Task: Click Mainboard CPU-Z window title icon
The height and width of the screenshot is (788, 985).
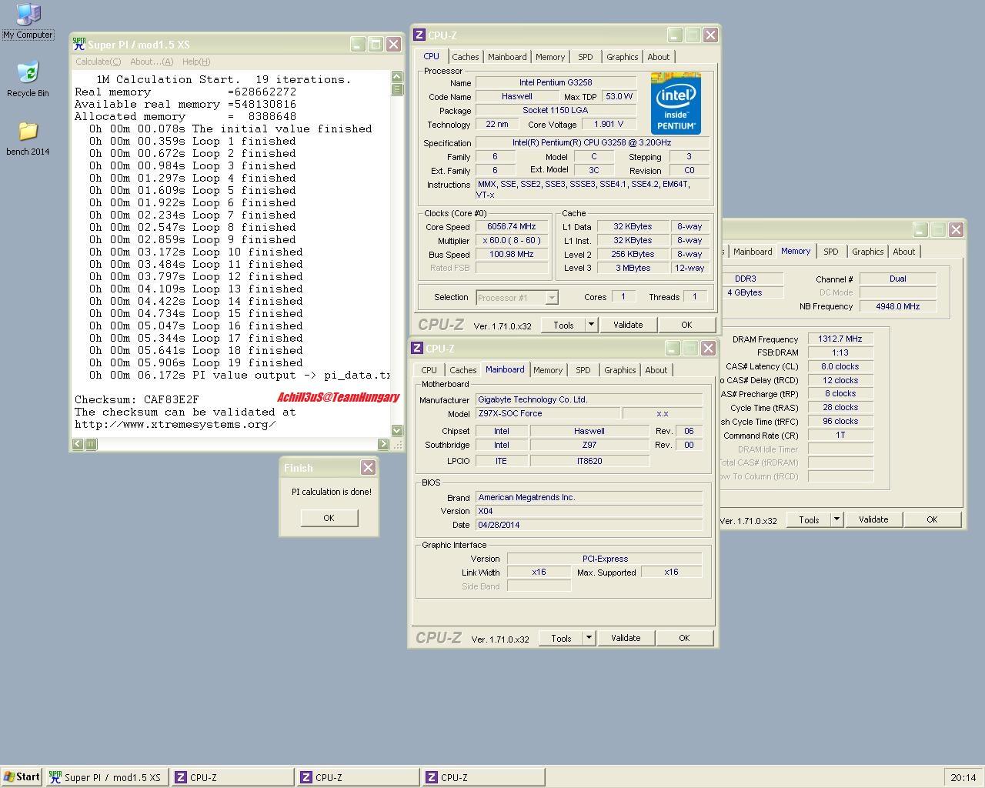Action: click(x=417, y=349)
